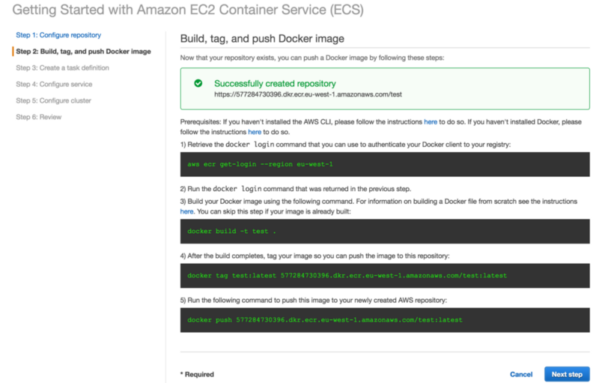599x383 pixels.
Task: Select Step 3: Create a task definition
Action: (x=62, y=67)
